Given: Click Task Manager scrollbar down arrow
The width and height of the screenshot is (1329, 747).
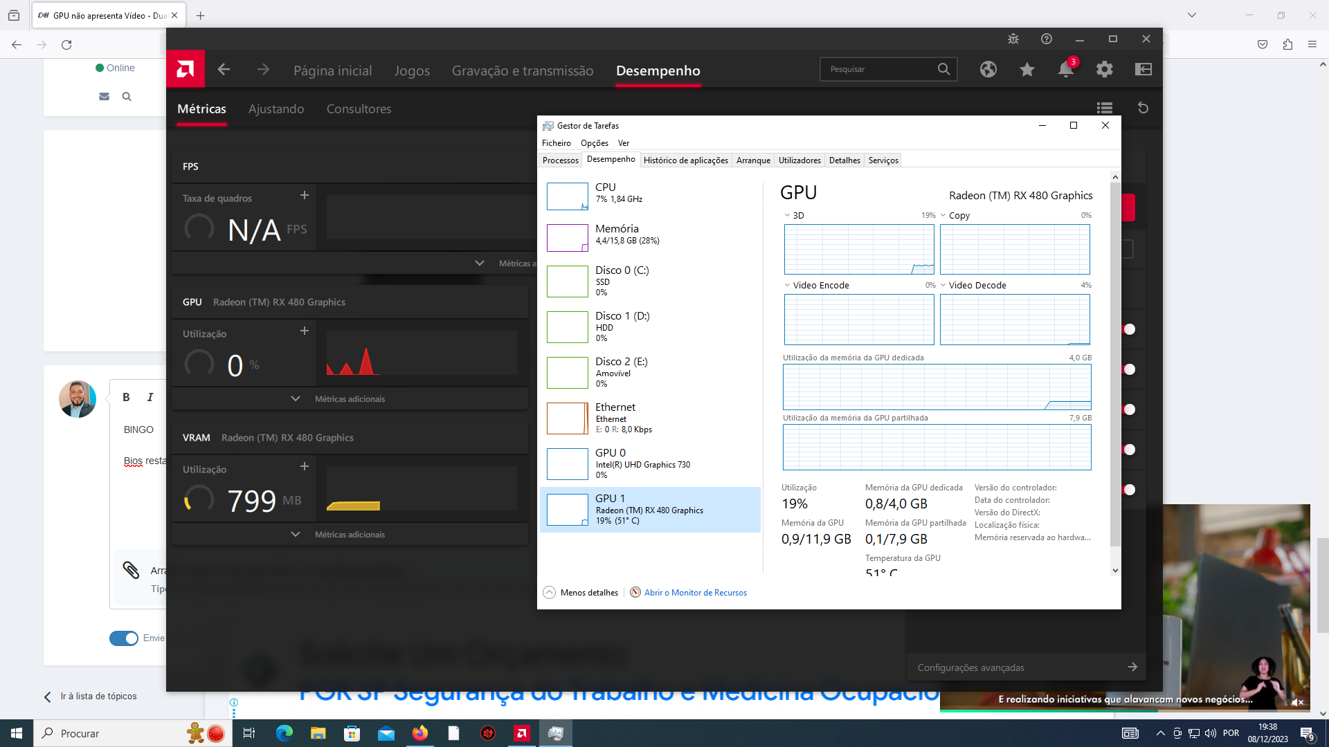Looking at the screenshot, I should click(x=1115, y=571).
